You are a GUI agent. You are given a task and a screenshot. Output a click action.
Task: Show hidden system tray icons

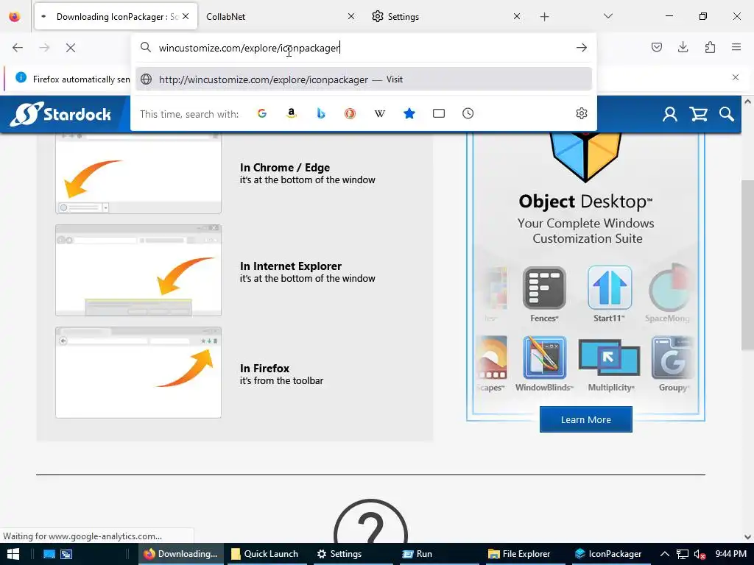click(665, 554)
